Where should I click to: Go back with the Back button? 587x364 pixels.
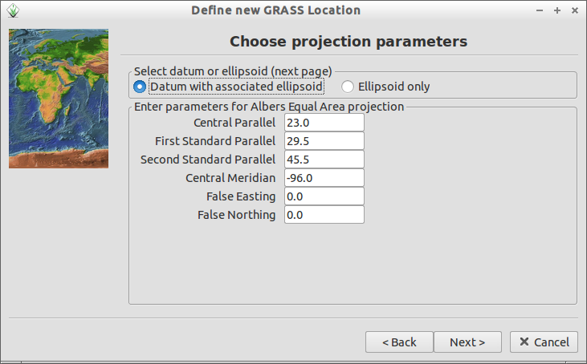click(399, 342)
